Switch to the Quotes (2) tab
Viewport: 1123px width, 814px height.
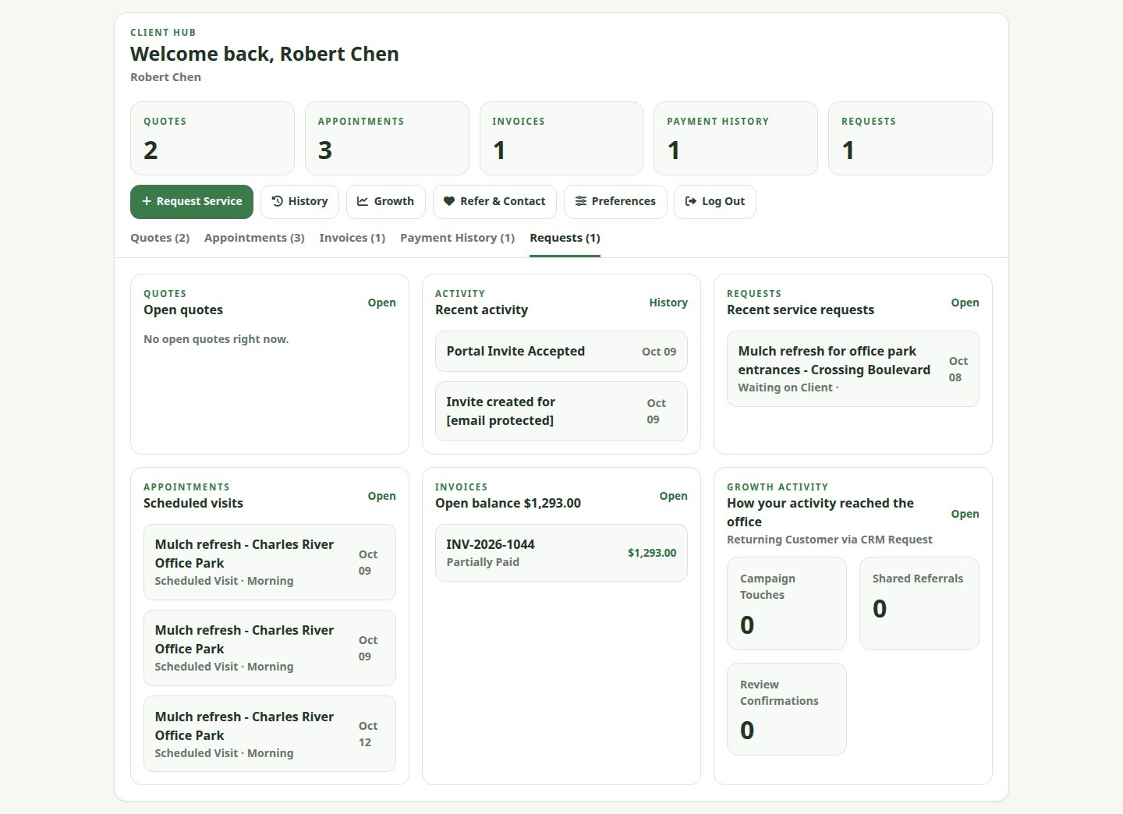tap(160, 238)
